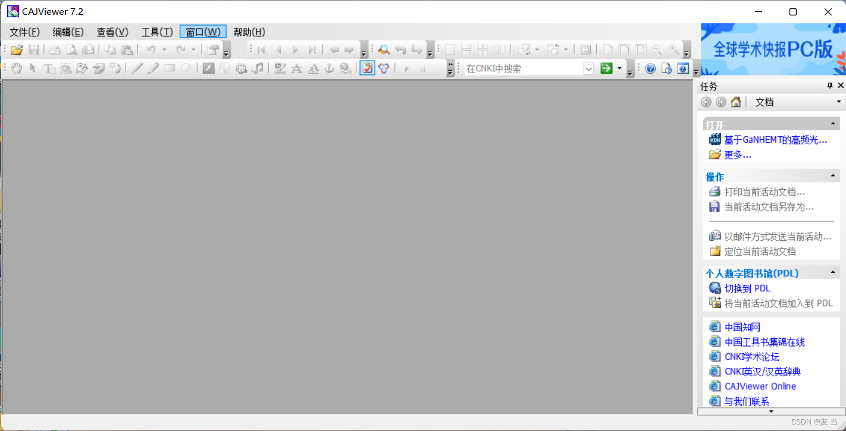Click the Undo arrow icon
Screen dimensions: 846x431
coord(151,50)
